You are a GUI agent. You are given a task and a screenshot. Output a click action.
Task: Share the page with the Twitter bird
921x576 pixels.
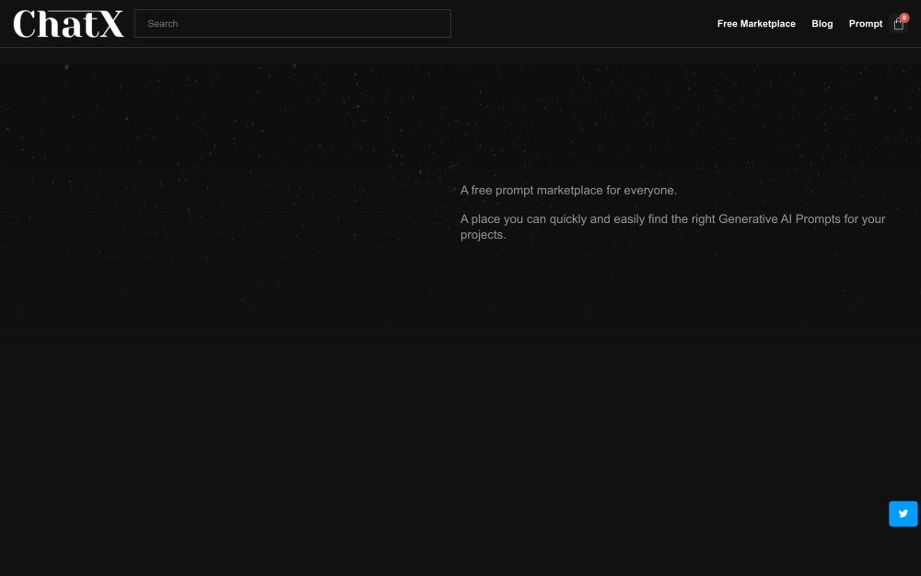point(903,513)
